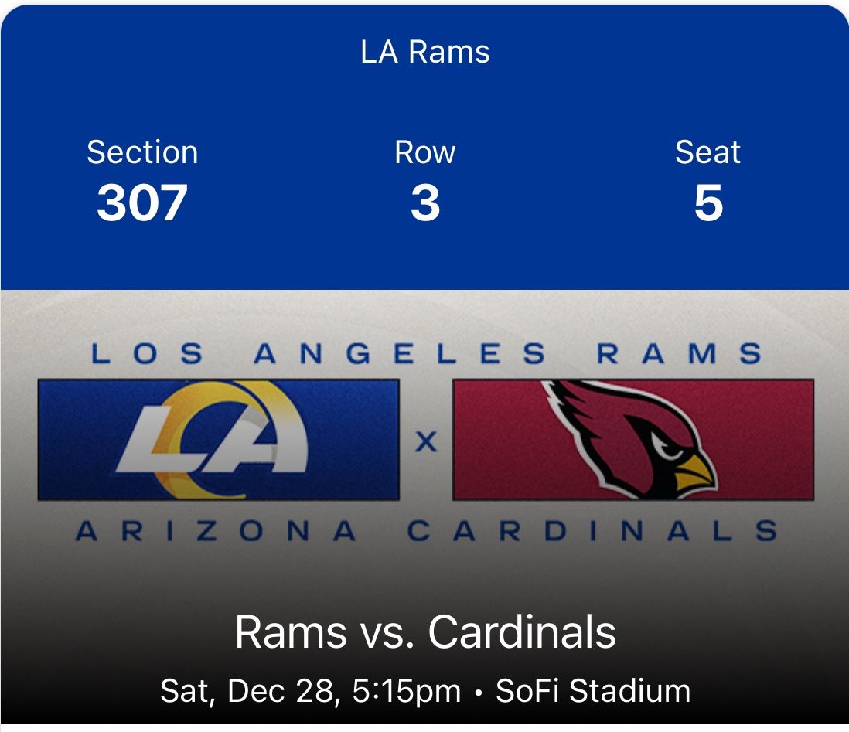Click the "Section" label
The height and width of the screenshot is (732, 849).
pos(142,152)
